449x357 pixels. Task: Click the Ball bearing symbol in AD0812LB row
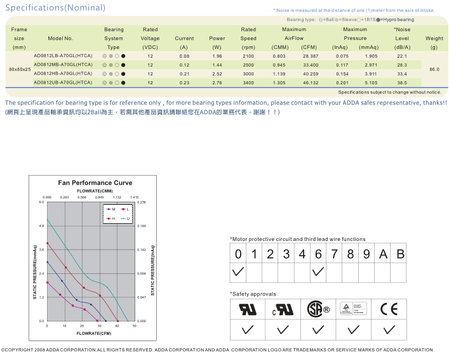[105, 56]
